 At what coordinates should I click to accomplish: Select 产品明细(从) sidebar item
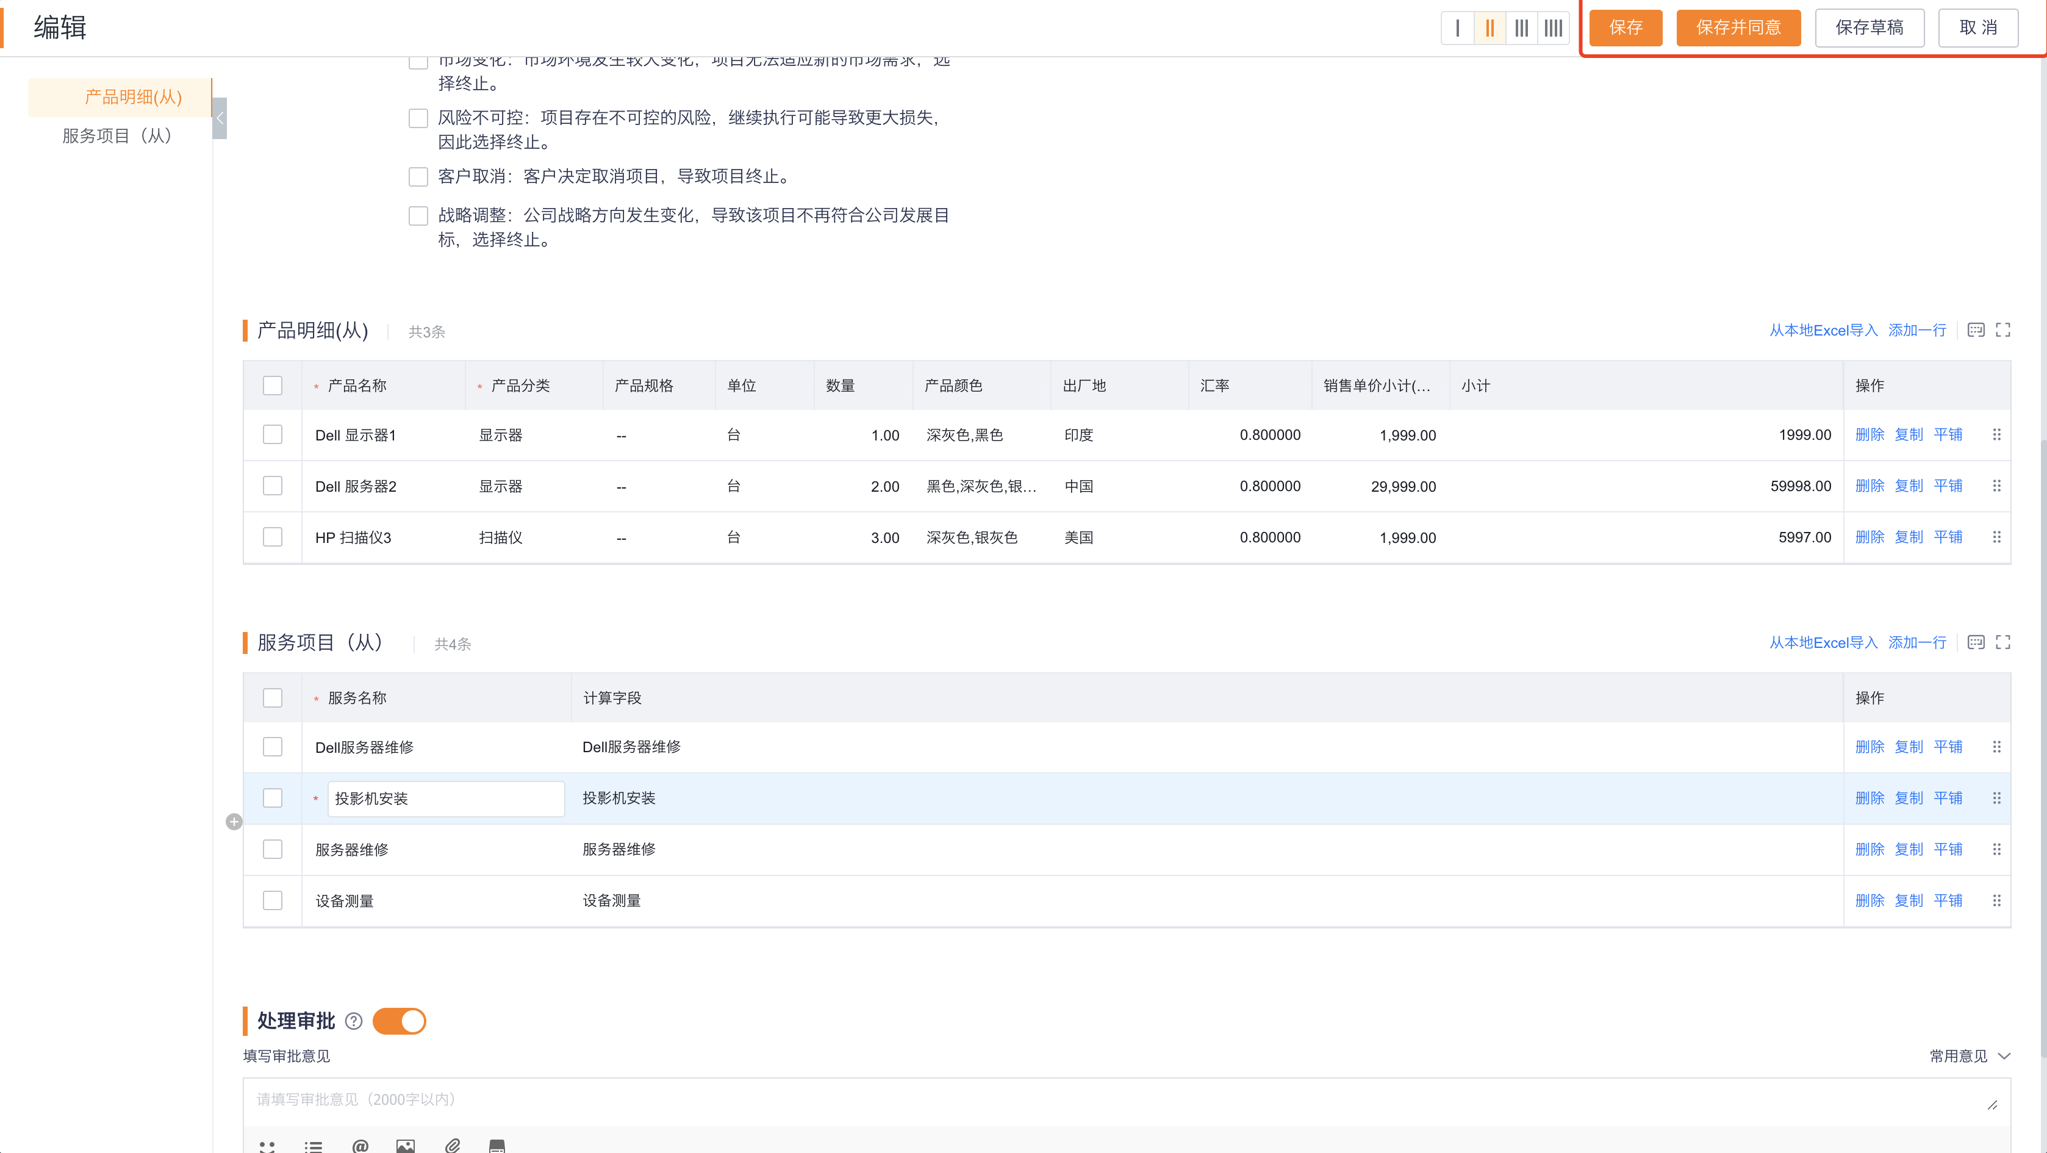(133, 97)
